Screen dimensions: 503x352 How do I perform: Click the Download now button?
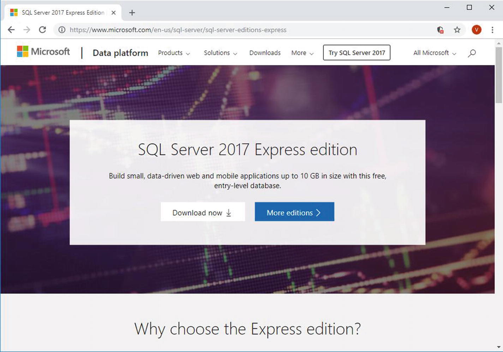203,212
